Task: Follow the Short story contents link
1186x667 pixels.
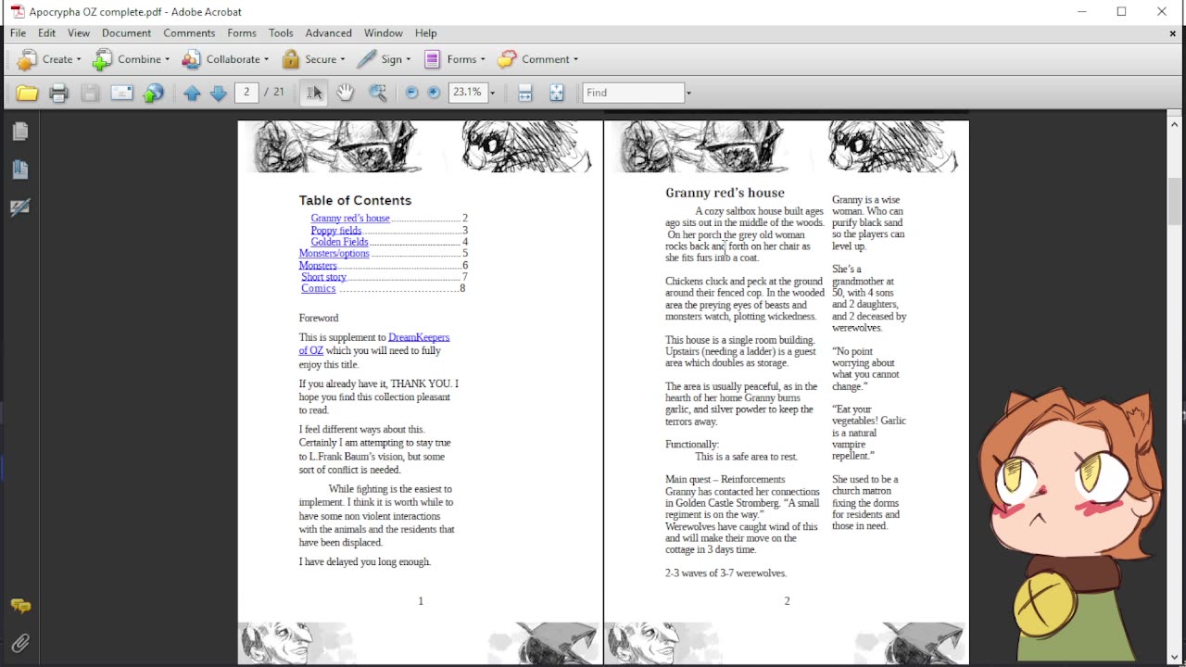Action: tap(323, 277)
